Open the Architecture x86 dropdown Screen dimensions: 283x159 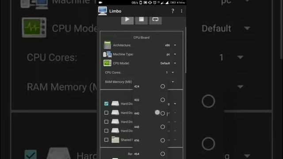[170, 45]
